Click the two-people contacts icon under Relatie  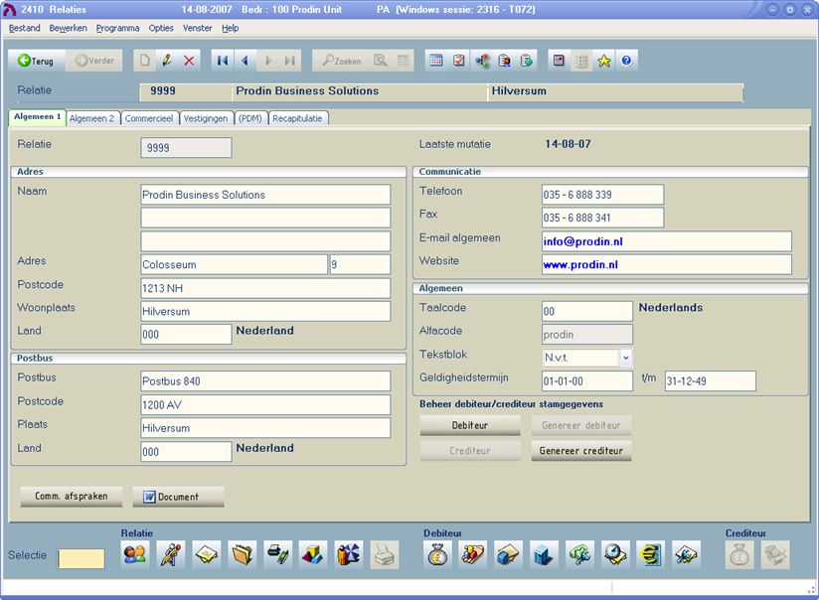[x=135, y=554]
